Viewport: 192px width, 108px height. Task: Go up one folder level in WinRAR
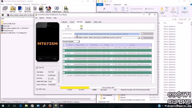(x=3, y=15)
